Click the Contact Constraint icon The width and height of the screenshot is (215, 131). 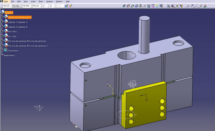point(128,6)
